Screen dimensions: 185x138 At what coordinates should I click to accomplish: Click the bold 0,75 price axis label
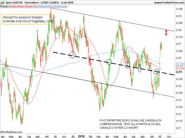pyautogui.click(x=179, y=72)
